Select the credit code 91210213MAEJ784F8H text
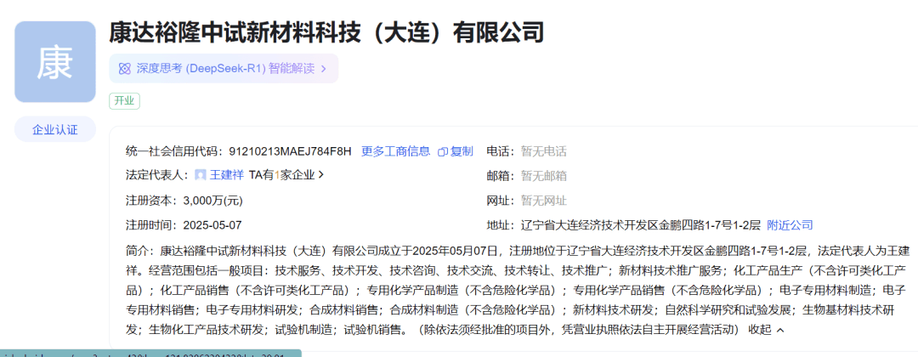The image size is (918, 357). pos(290,151)
